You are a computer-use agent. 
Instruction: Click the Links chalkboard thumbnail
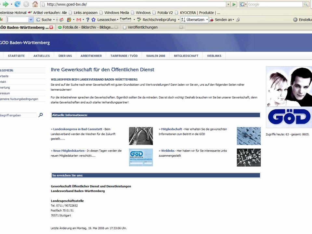coord(249,157)
